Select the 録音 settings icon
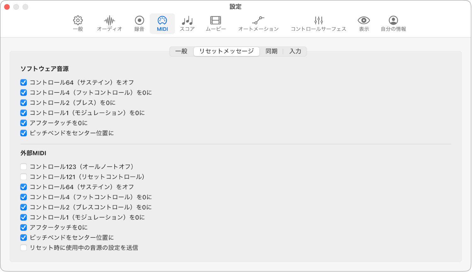 click(x=139, y=23)
